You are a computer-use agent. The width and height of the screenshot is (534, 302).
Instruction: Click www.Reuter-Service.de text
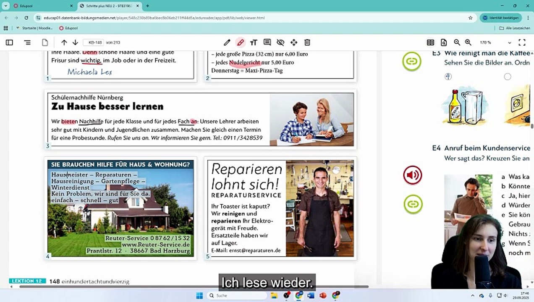[156, 245]
